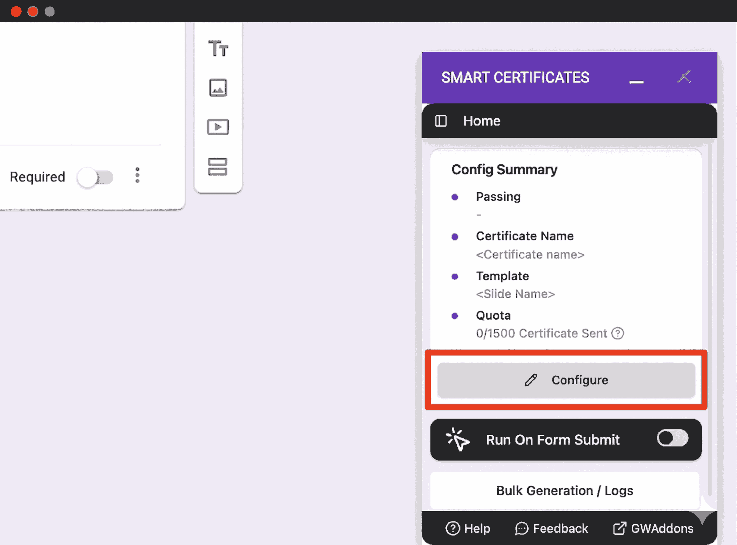Viewport: 737px width, 545px height.
Task: Click the Run On Form Submit cursor icon
Action: (x=457, y=439)
